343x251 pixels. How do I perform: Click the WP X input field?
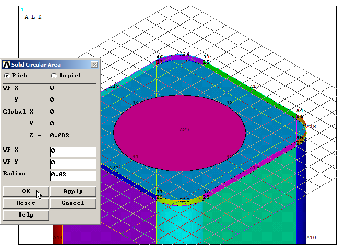73,152
